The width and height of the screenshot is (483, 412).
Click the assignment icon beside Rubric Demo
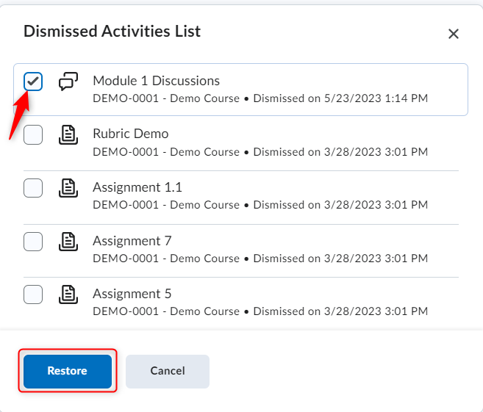pyautogui.click(x=68, y=135)
